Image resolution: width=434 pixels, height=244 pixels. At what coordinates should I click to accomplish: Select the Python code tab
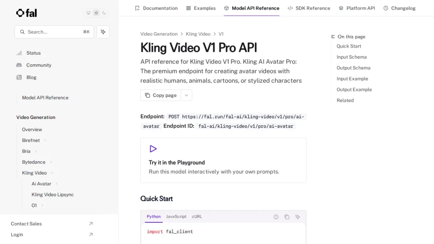[154, 217]
